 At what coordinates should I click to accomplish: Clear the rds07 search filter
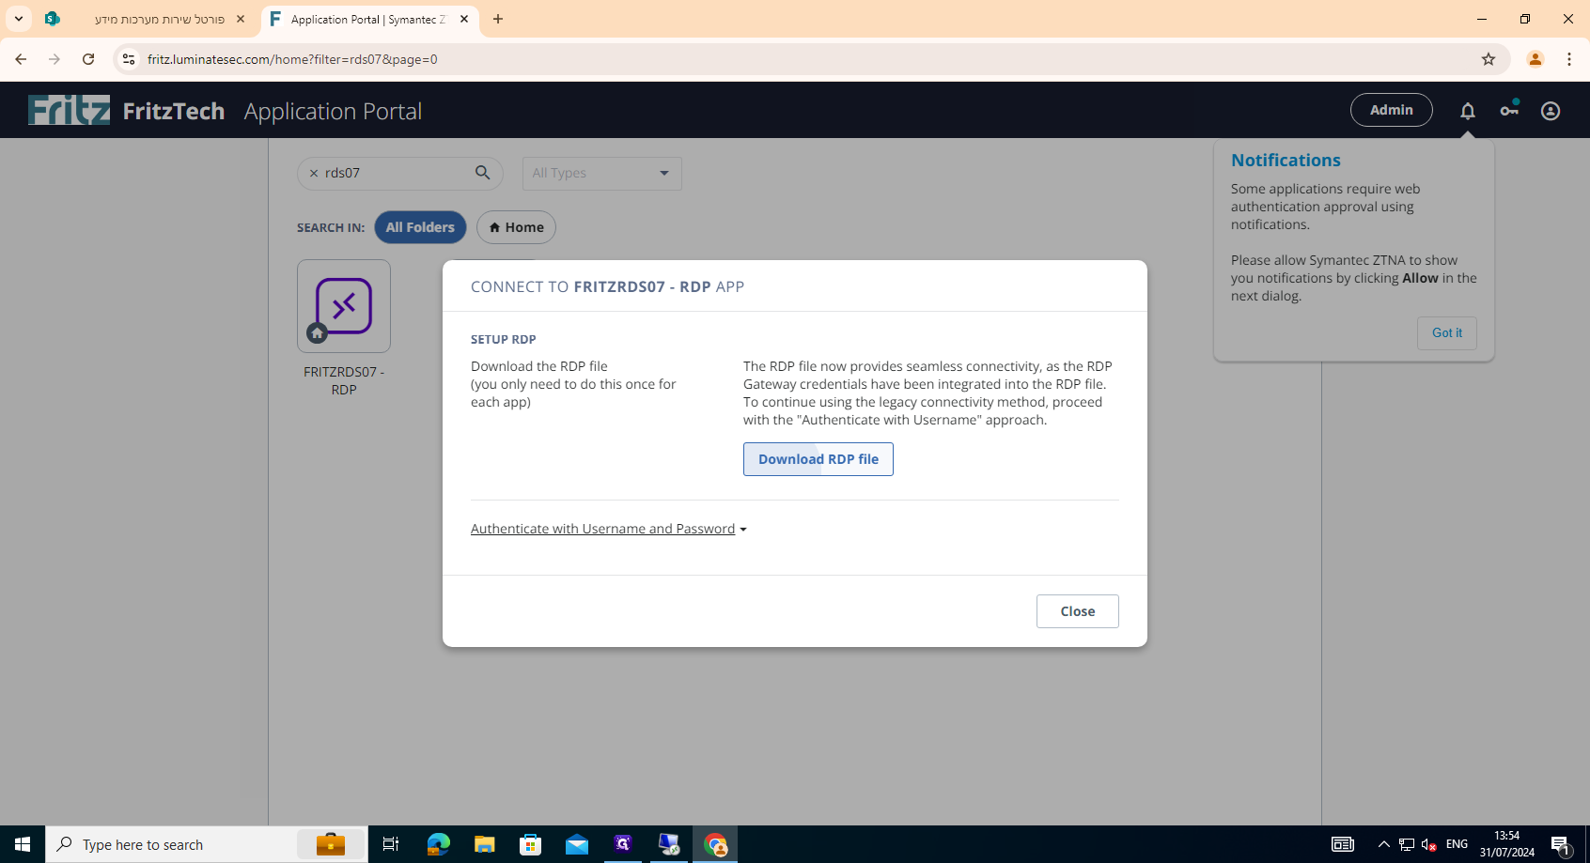pyautogui.click(x=314, y=174)
